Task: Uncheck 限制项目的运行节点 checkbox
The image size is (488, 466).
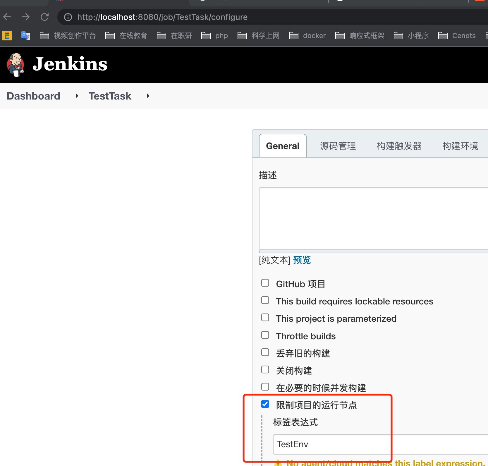Action: [x=265, y=404]
